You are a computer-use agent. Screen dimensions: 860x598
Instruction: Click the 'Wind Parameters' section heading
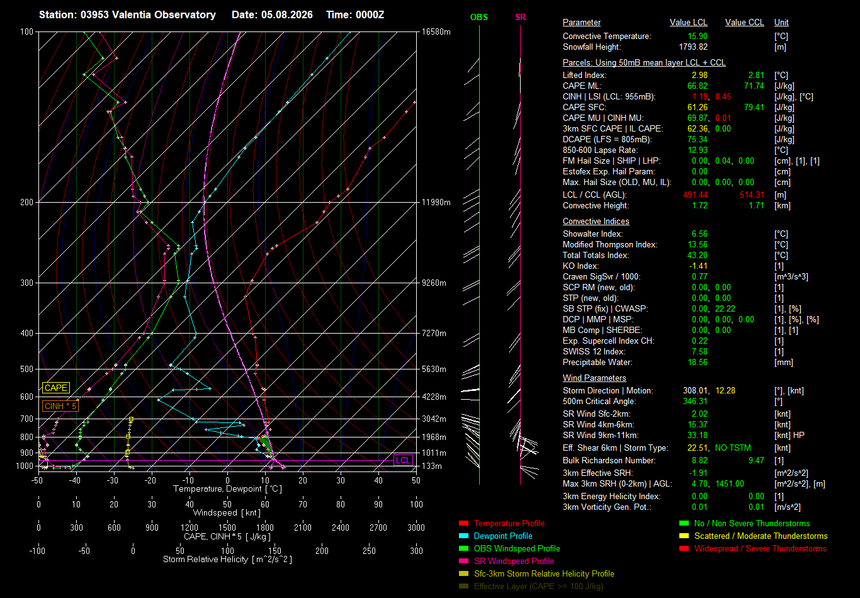tap(594, 378)
